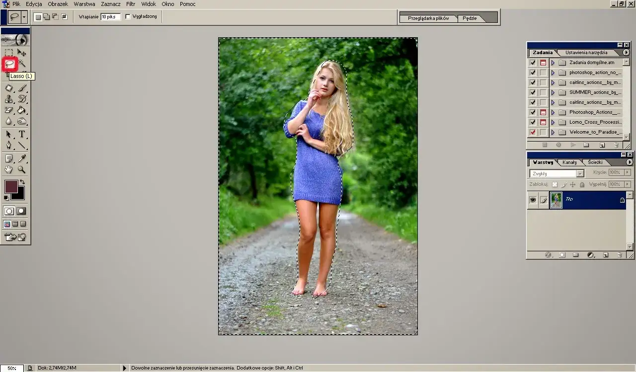Image resolution: width=636 pixels, height=372 pixels.
Task: Click Subtract from selection mode icon
Action: point(55,17)
